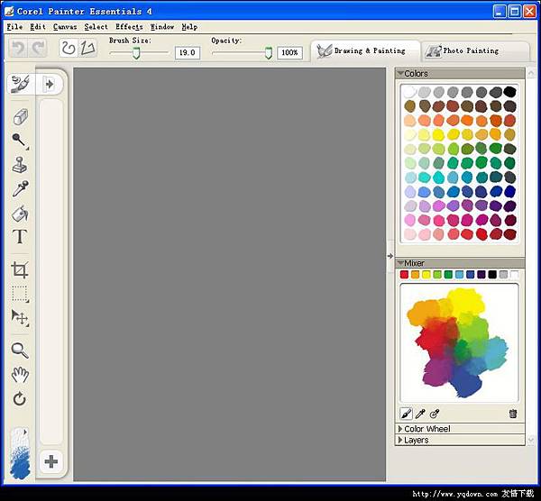Enable the Mixer Apply Color brush
This screenshot has width=541, height=501.
click(x=406, y=414)
